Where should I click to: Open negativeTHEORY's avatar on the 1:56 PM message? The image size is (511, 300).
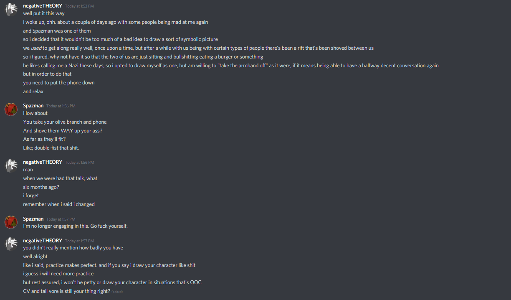pos(11,166)
